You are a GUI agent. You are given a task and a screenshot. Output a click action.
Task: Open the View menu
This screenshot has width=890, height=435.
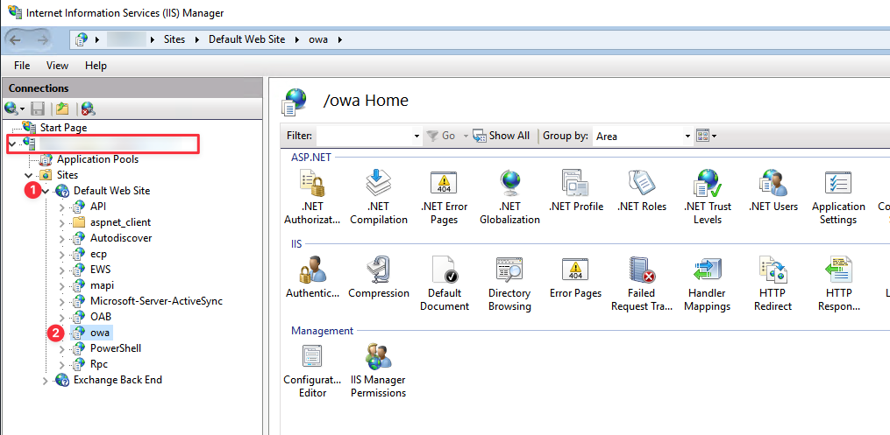(x=57, y=66)
